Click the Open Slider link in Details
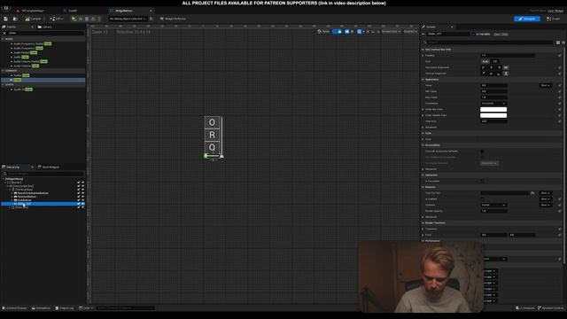567x319 pixels. pyautogui.click(x=501, y=34)
